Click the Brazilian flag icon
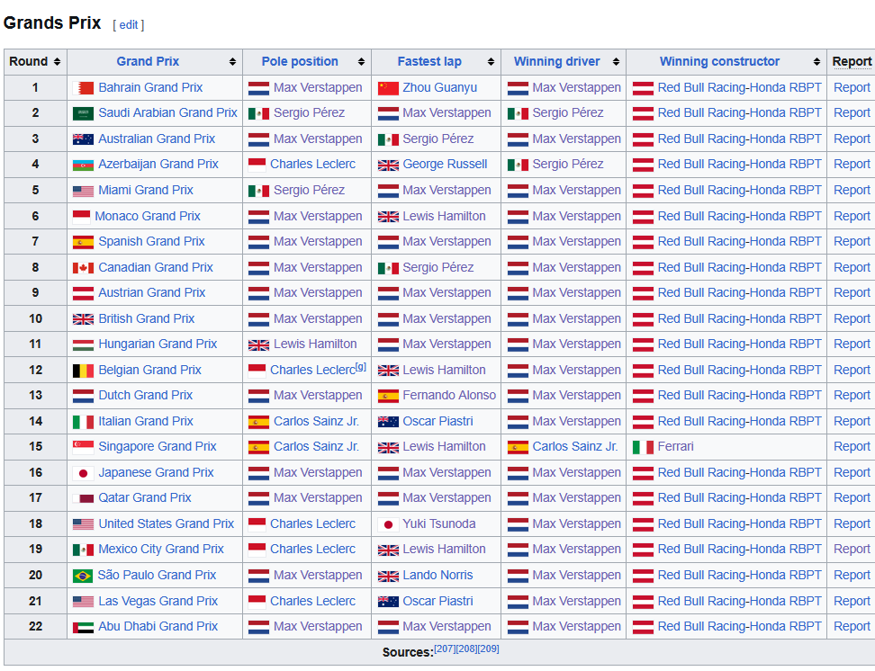This screenshot has width=875, height=671. (83, 576)
